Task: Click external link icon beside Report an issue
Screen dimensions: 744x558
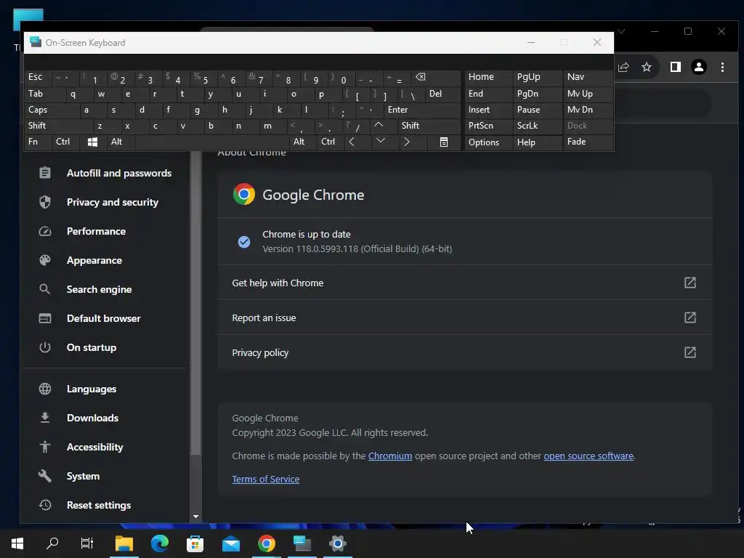Action: (690, 318)
